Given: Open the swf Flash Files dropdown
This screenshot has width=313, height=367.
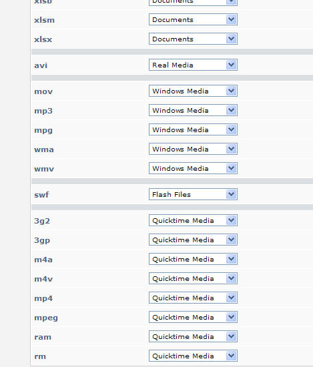Looking at the screenshot, I should pyautogui.click(x=193, y=194).
